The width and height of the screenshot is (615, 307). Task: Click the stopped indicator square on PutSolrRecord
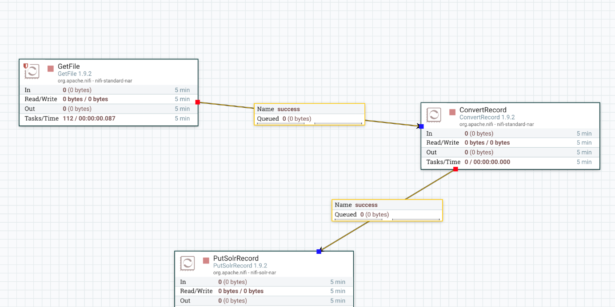click(206, 261)
